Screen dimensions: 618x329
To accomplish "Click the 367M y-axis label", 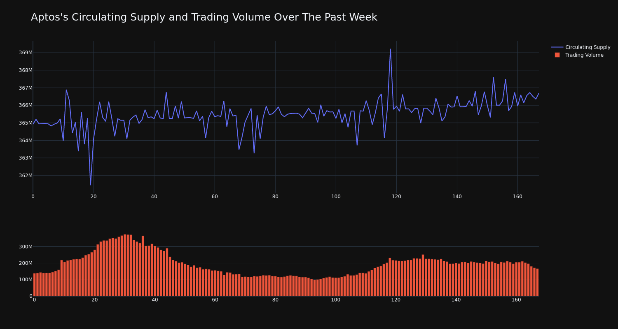I will click(x=26, y=88).
